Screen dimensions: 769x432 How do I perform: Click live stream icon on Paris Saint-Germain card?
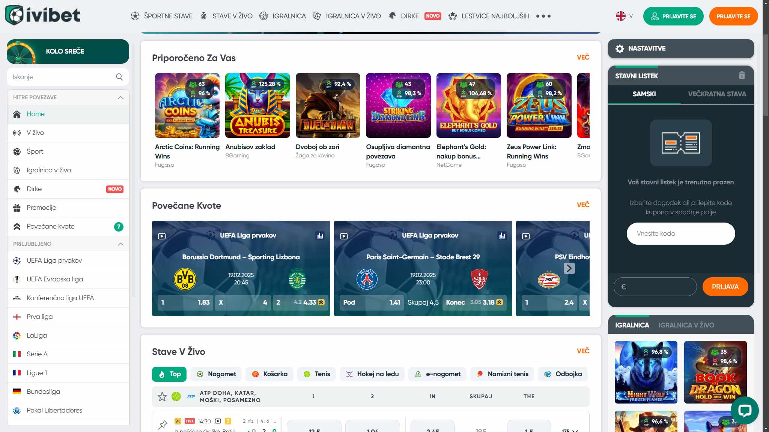[344, 236]
